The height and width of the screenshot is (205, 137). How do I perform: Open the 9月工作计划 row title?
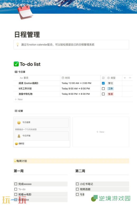tap(25, 89)
